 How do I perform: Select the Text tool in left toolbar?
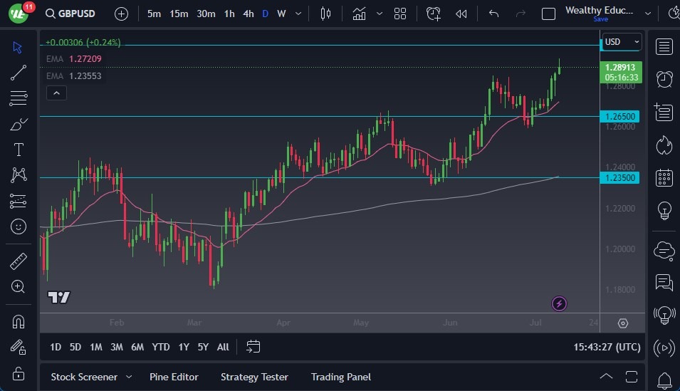point(19,150)
